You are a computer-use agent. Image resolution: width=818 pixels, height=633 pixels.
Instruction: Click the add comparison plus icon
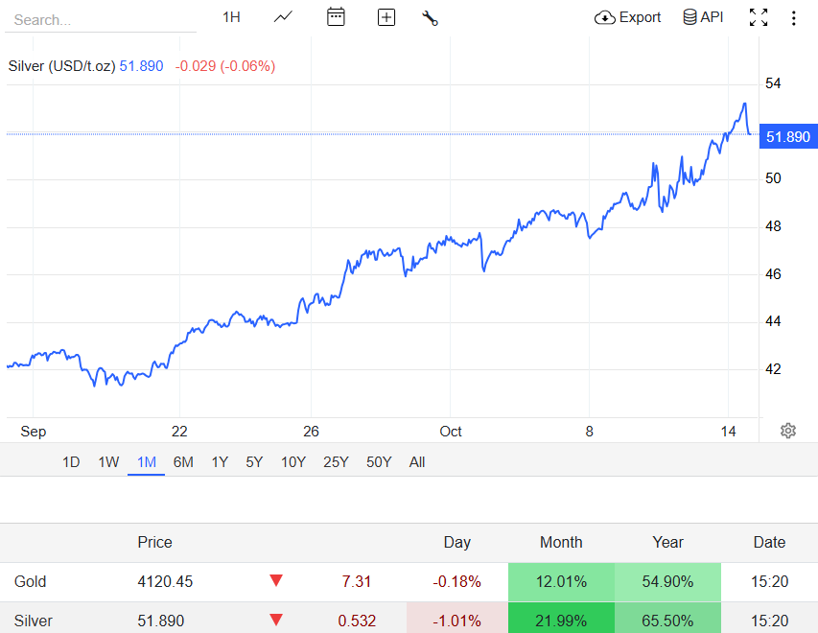tap(386, 17)
